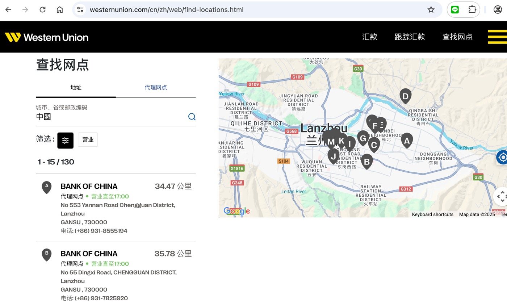Select map marker A near Donggang

coord(407,141)
